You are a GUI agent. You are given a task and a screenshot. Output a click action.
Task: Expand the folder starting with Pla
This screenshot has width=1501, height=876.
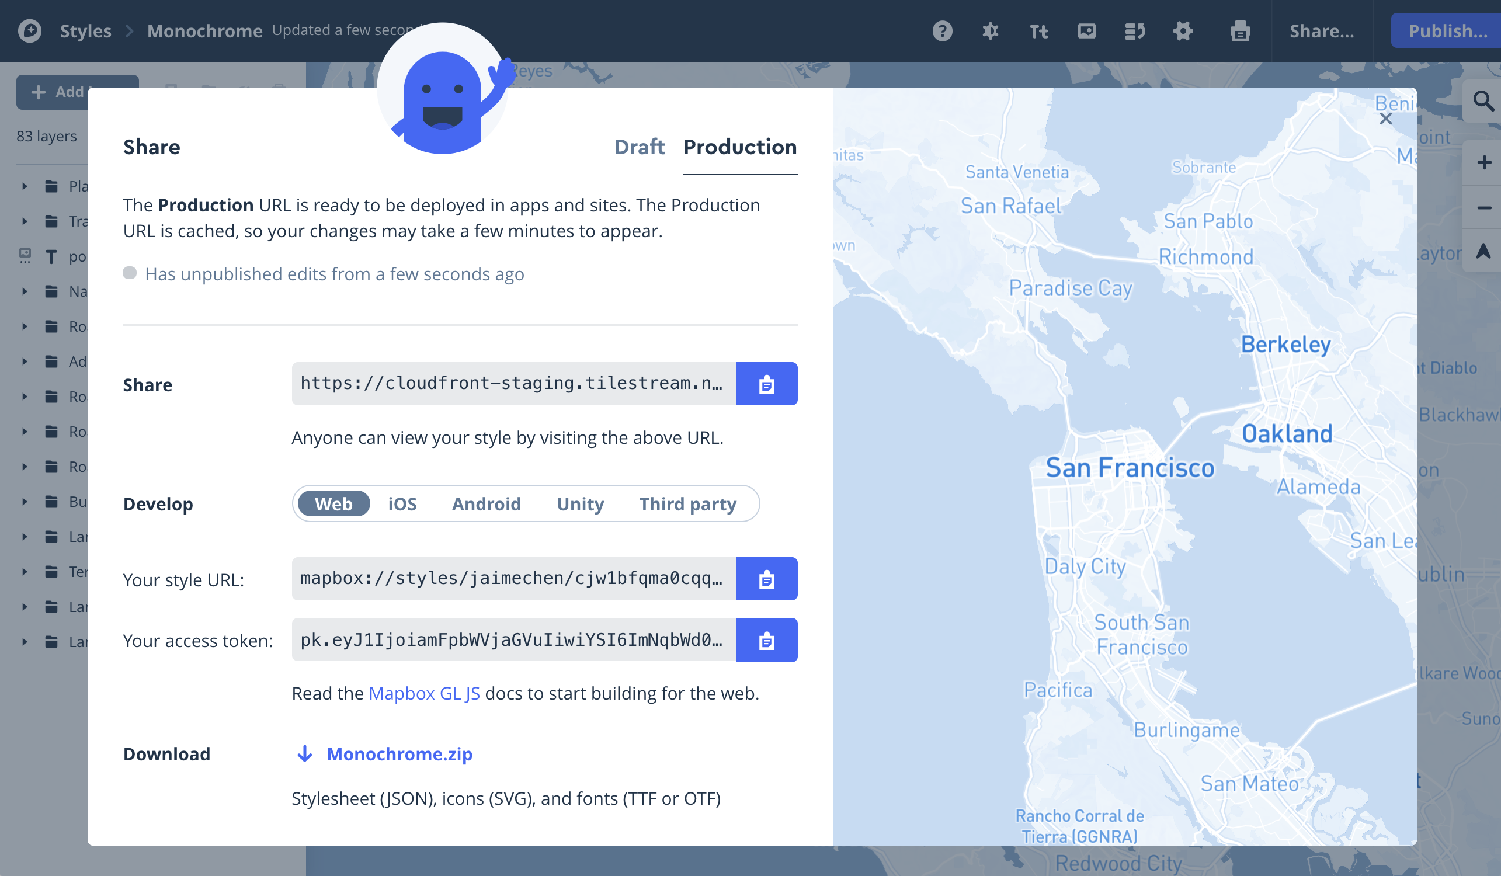coord(25,186)
